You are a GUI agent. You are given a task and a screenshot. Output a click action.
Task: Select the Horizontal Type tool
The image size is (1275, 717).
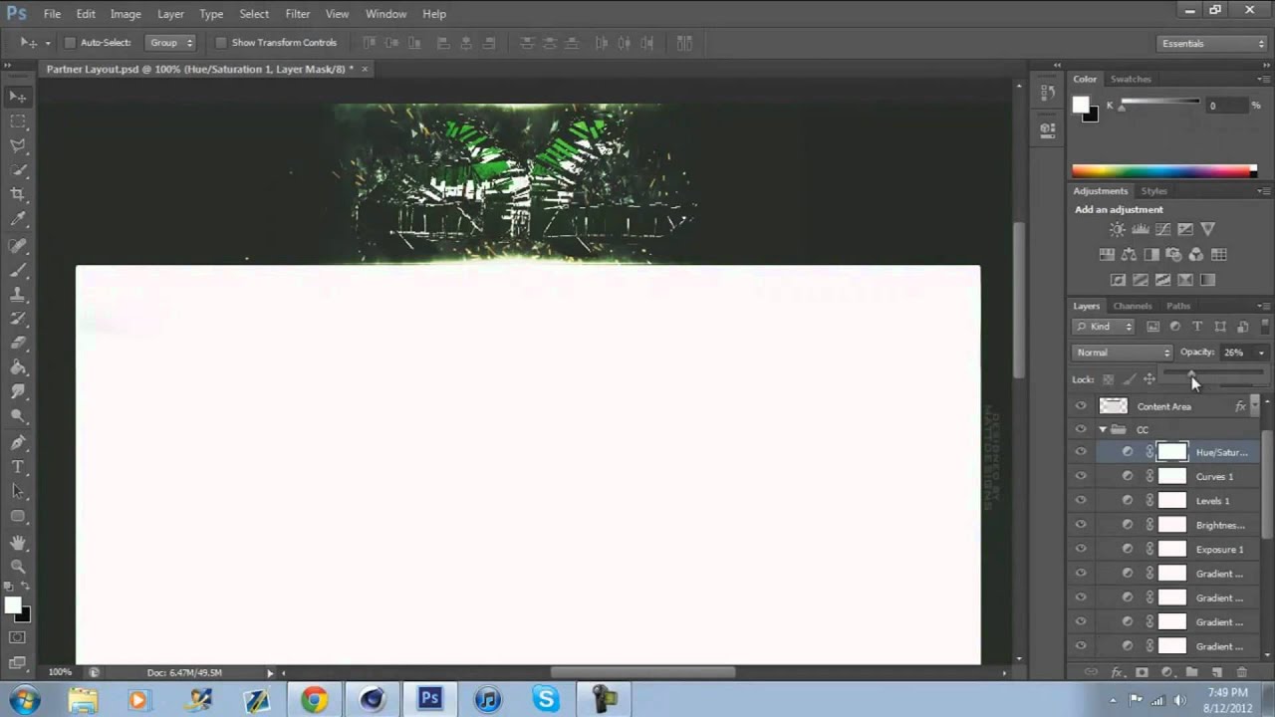point(18,467)
